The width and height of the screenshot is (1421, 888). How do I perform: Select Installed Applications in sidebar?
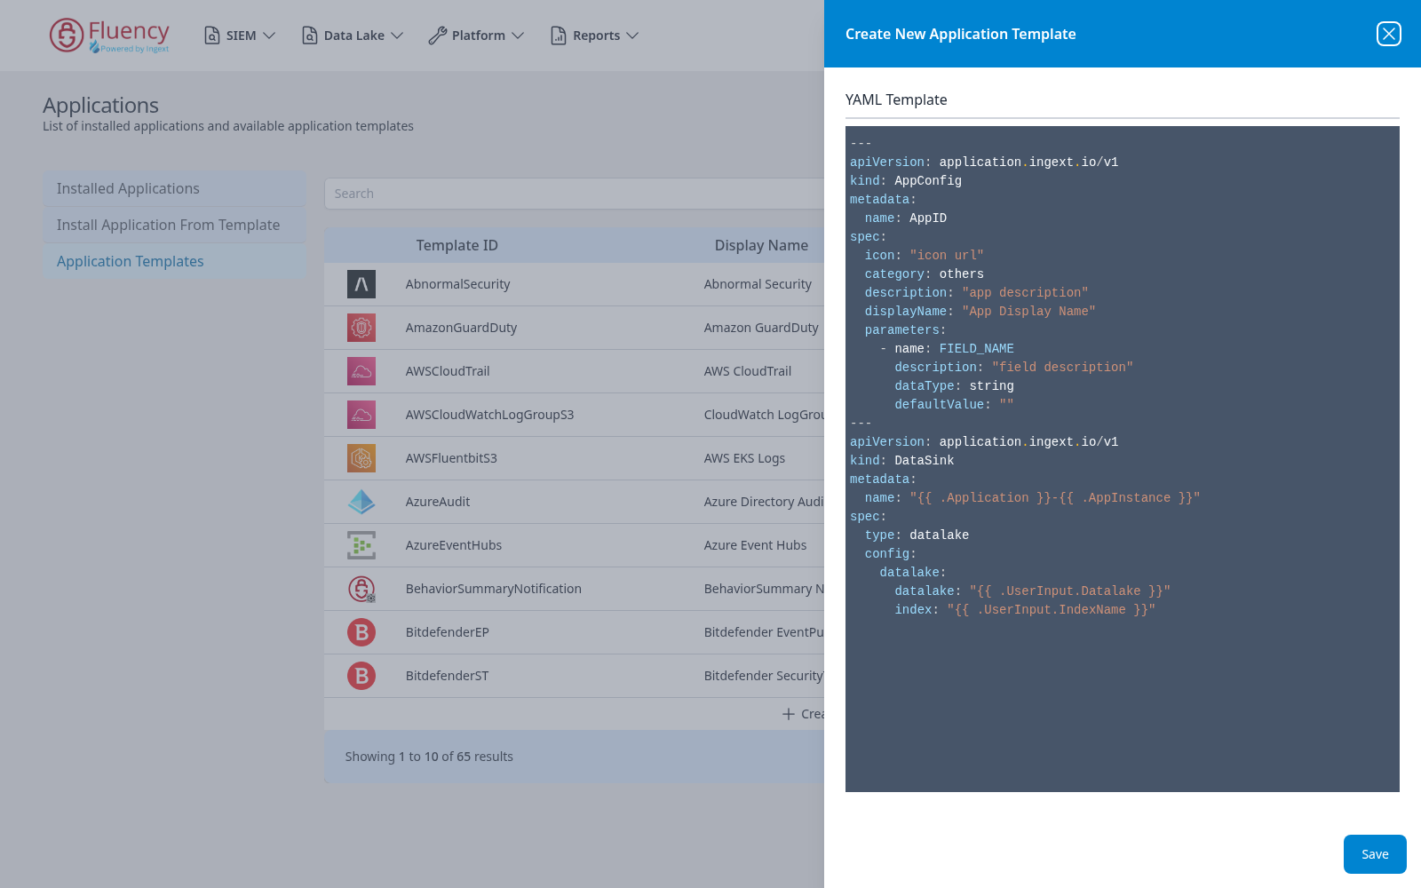tap(174, 188)
